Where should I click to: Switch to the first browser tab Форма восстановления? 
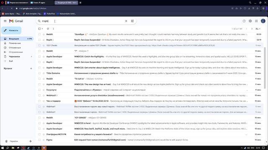[18, 3]
